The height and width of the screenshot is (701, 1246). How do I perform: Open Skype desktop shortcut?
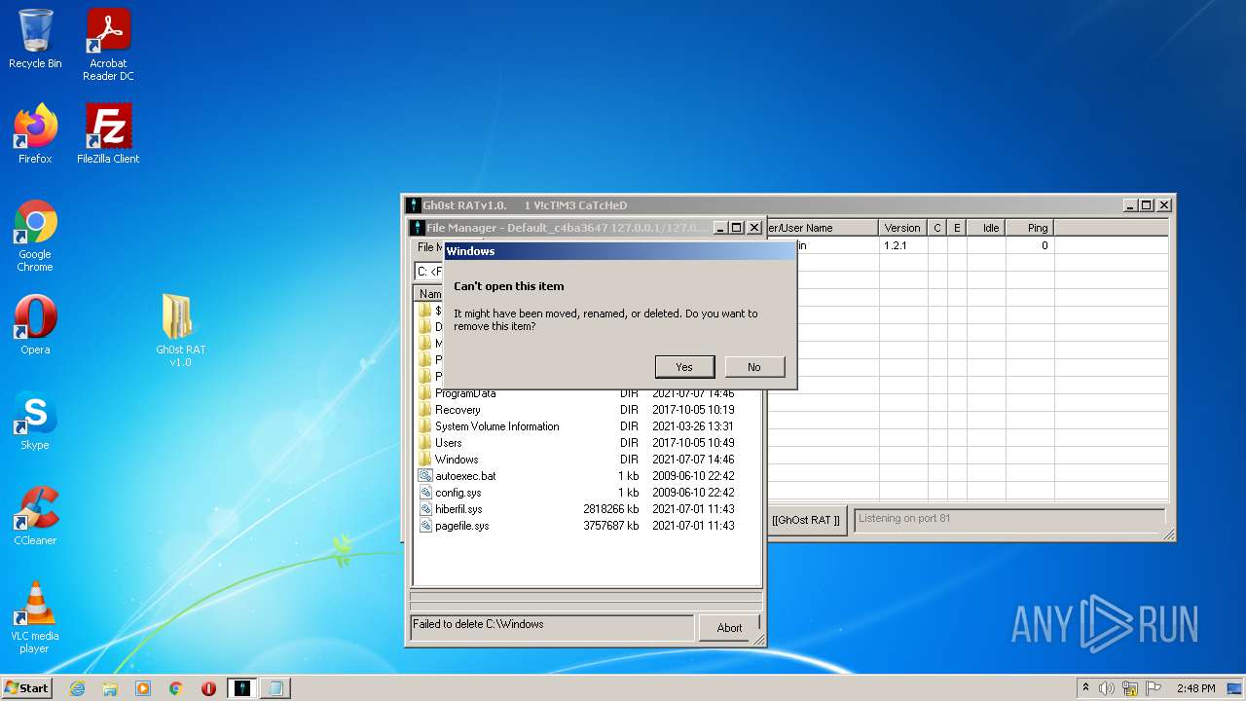pos(35,421)
